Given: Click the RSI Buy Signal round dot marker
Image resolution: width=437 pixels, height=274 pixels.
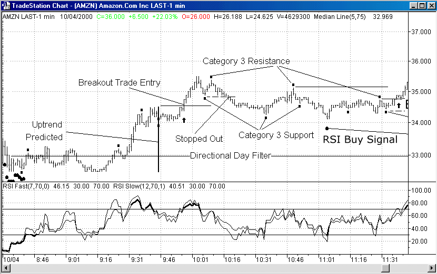Looking at the screenshot, I should click(327, 128).
